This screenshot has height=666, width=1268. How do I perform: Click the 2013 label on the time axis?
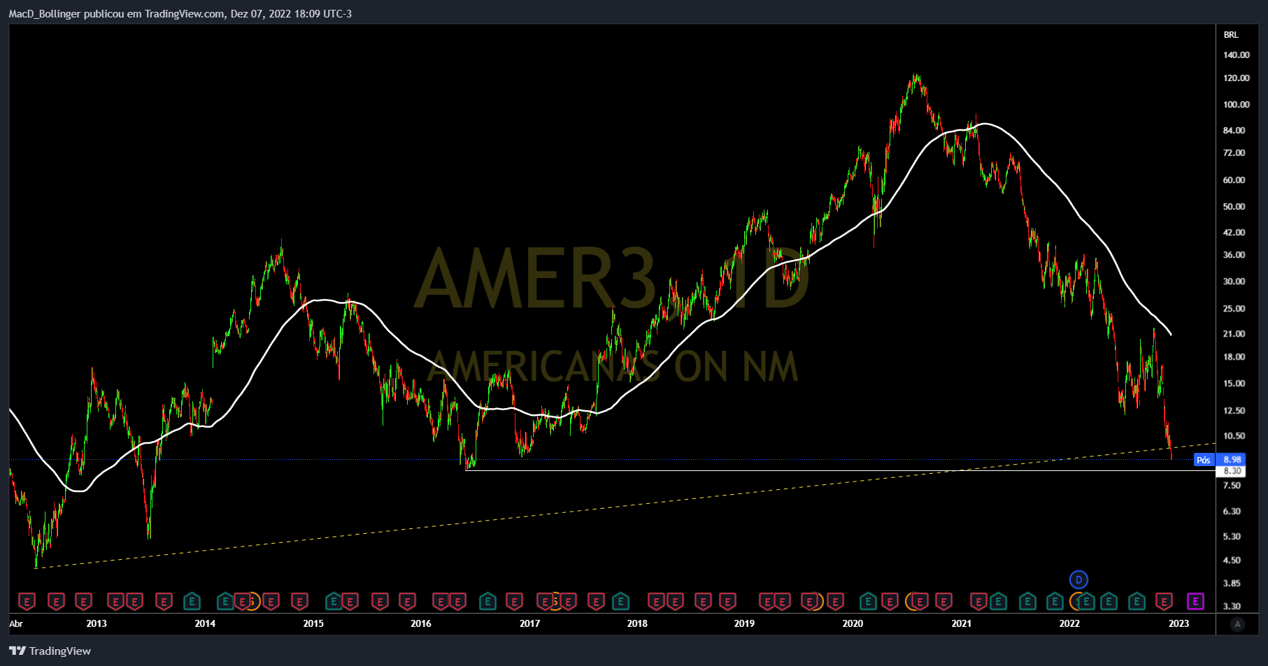click(97, 623)
